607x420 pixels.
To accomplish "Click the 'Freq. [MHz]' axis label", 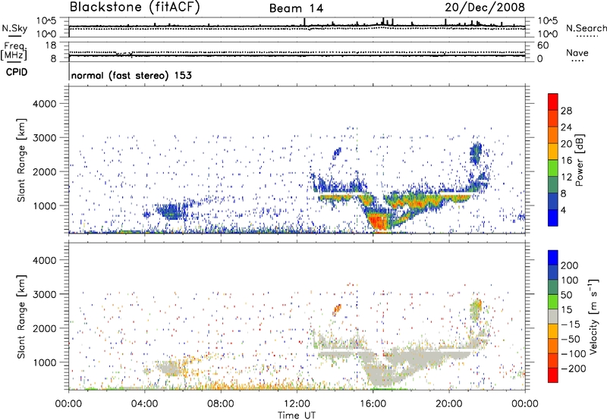I will 14,52.
